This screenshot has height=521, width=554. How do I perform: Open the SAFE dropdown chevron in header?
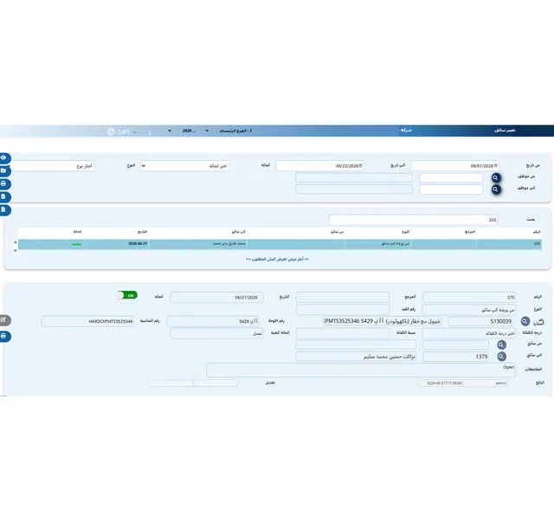[x=135, y=132]
